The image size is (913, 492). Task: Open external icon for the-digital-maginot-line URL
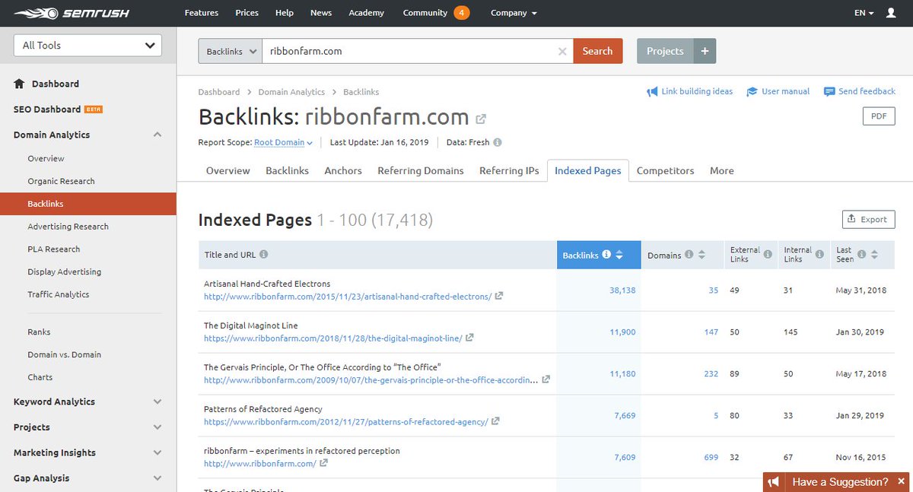[x=469, y=338]
